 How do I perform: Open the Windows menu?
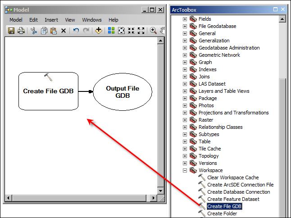(x=91, y=20)
